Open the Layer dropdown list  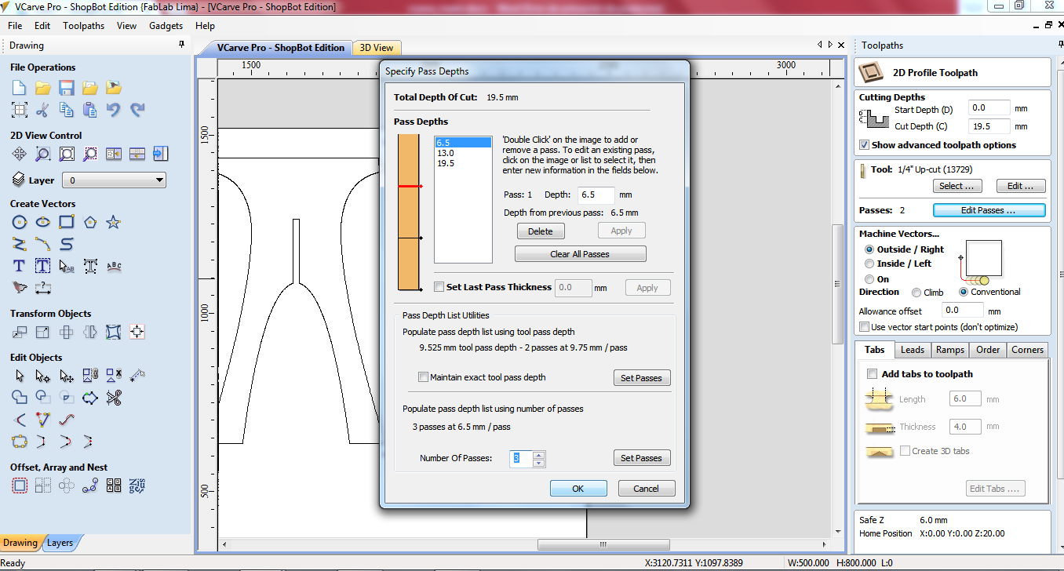115,180
